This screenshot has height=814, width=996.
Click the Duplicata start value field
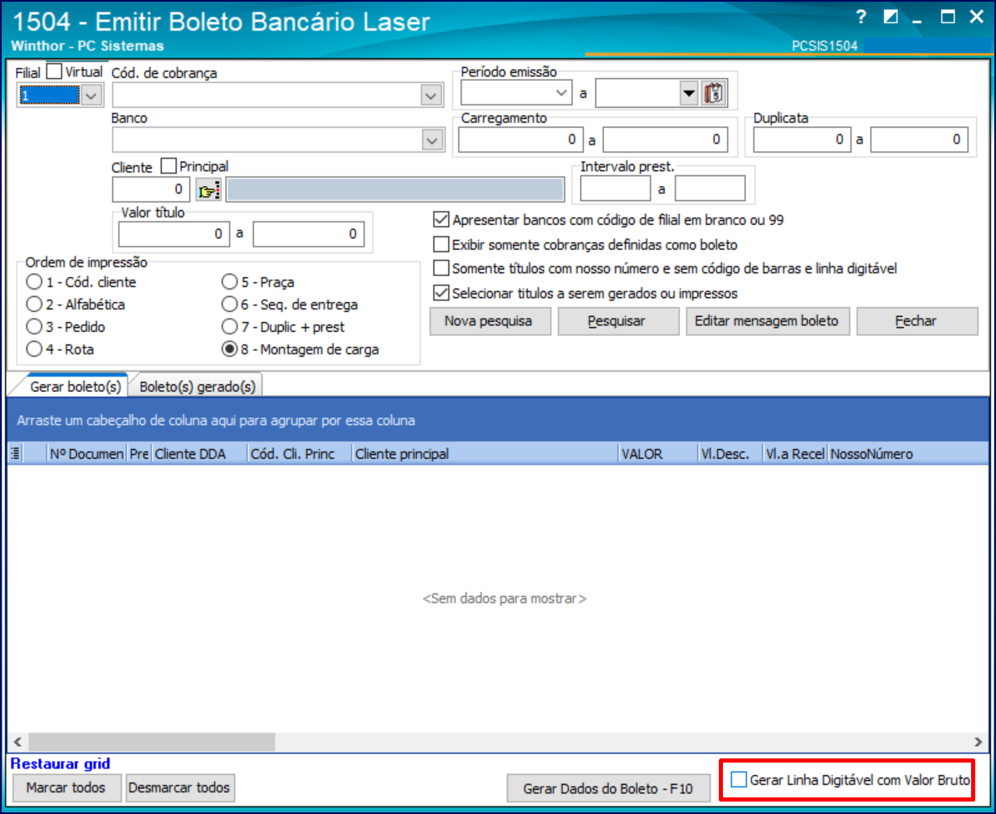point(800,140)
